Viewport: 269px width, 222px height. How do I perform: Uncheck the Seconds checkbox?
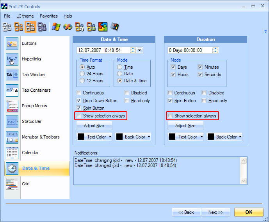pos(200,75)
